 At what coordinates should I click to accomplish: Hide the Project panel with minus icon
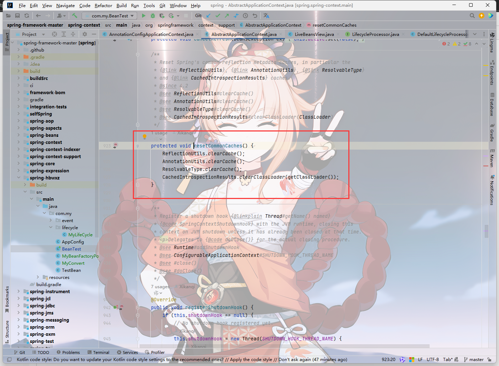[94, 34]
